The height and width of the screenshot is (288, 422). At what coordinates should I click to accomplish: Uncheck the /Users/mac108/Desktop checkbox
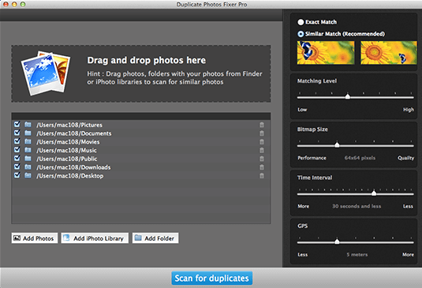[17, 175]
